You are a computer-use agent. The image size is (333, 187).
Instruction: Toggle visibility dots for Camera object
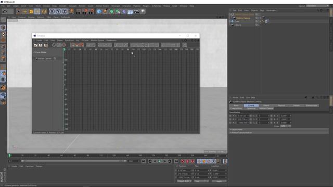pyautogui.click(x=259, y=25)
